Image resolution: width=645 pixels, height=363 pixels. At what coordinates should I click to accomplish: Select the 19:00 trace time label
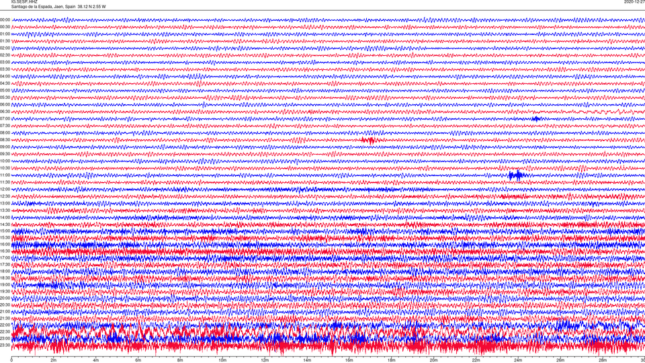5,284
